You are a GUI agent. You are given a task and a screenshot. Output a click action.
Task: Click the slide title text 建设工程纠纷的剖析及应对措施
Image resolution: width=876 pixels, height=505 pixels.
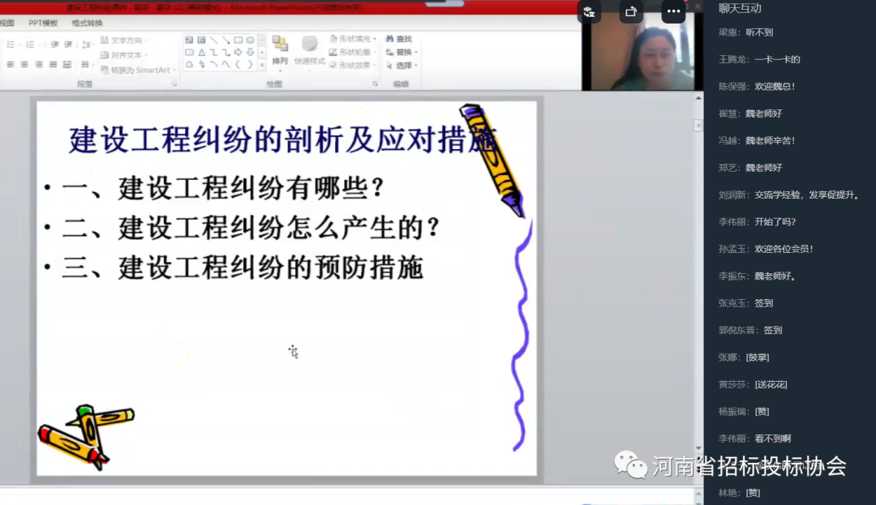[x=282, y=139]
